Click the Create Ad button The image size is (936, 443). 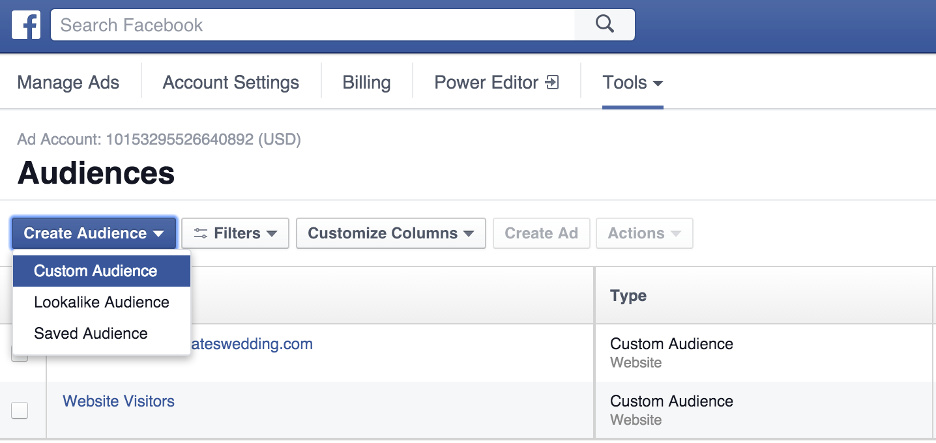coord(541,233)
